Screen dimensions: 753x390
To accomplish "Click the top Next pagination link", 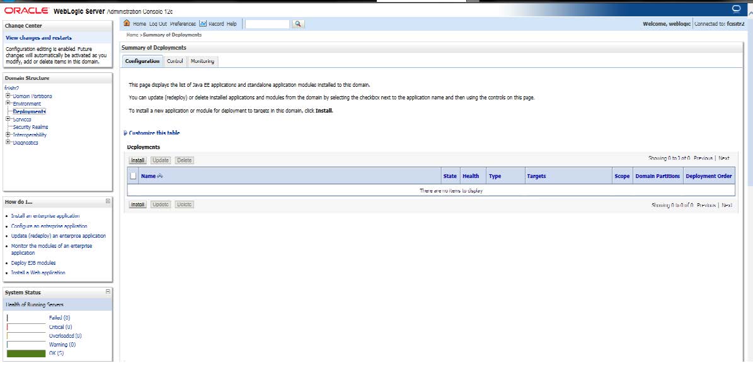I will (724, 158).
